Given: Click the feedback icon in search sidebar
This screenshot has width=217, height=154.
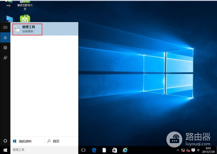Looking at the screenshot, I should click(x=5, y=58).
